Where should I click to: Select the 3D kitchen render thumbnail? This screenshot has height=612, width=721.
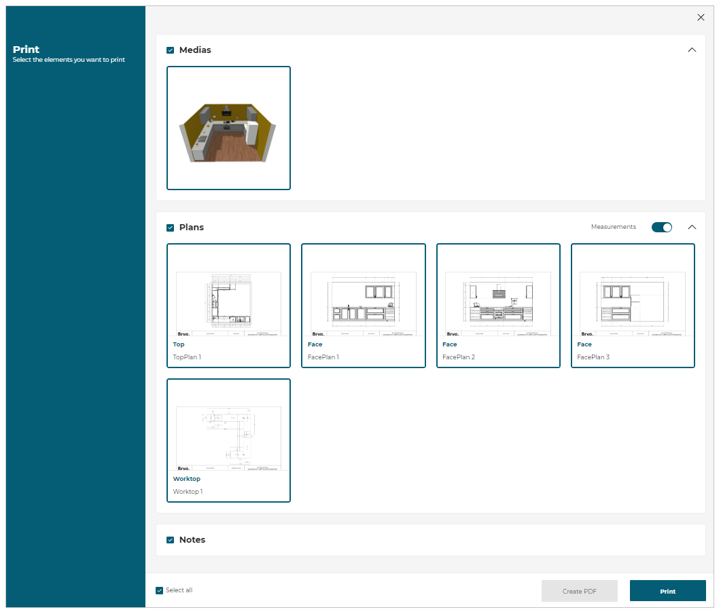click(x=228, y=128)
